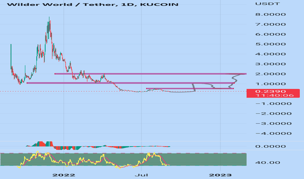304x179 pixels.
Task: Select the short lower magenta line near 0.5
Action: (x=190, y=89)
